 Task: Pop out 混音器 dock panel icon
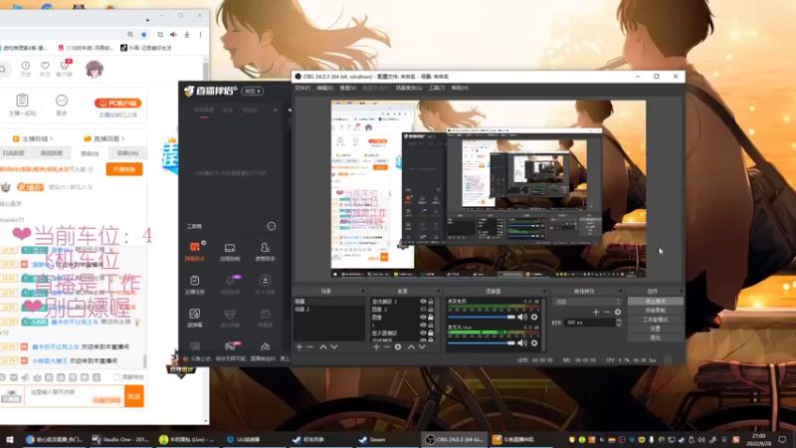click(544, 292)
